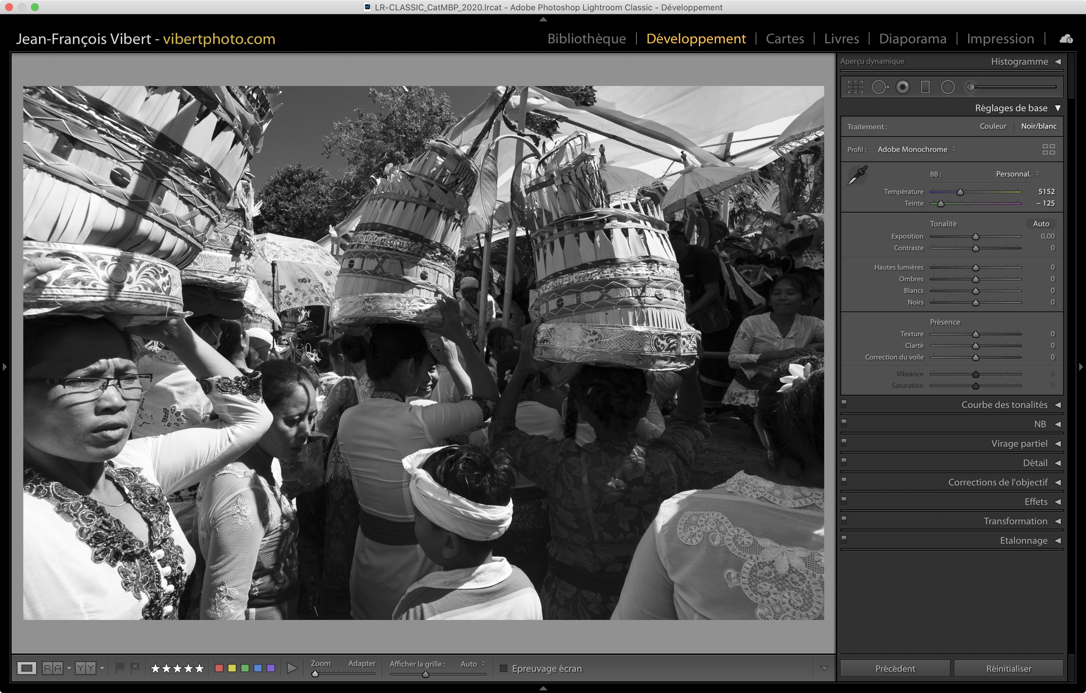The height and width of the screenshot is (693, 1086).
Task: Apply the red color label swatch
Action: point(219,668)
